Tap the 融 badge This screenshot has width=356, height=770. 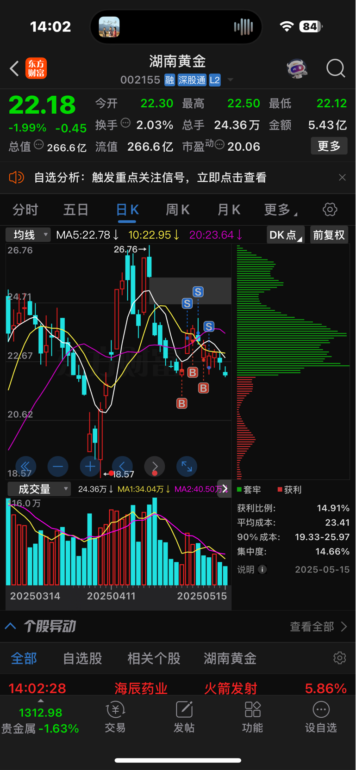click(169, 80)
